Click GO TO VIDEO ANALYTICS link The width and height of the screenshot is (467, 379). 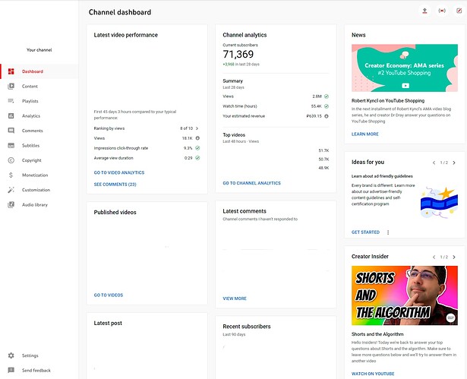click(x=119, y=172)
